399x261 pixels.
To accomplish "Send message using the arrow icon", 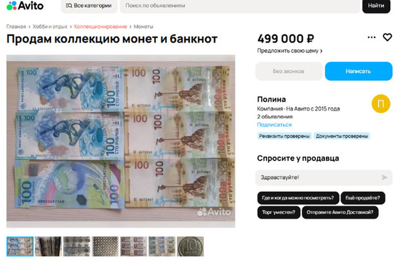I will (x=384, y=177).
